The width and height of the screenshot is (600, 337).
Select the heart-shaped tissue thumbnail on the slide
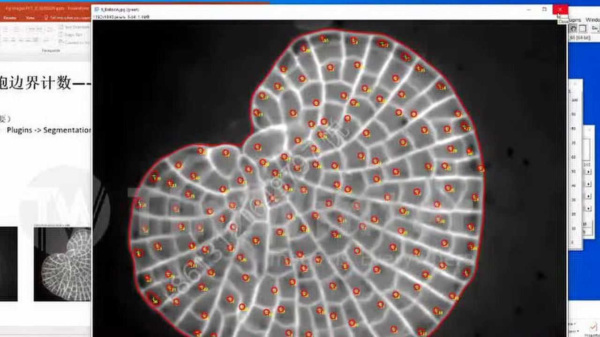click(x=62, y=264)
